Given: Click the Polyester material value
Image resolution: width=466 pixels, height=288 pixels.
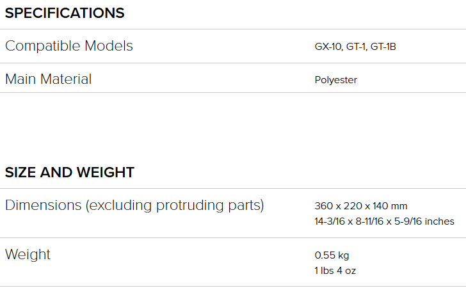Looking at the screenshot, I should 336,80.
